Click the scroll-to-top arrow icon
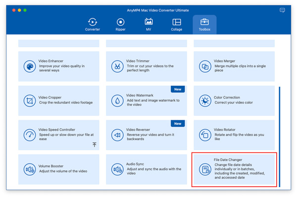This screenshot has width=297, height=197. pos(95,145)
